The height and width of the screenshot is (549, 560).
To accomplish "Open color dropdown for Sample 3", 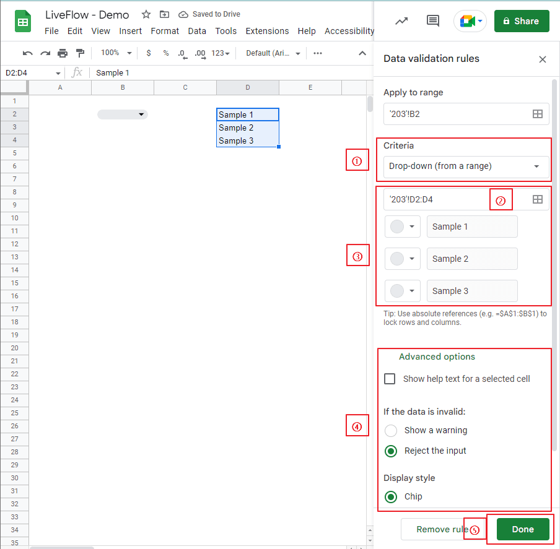I will [403, 291].
